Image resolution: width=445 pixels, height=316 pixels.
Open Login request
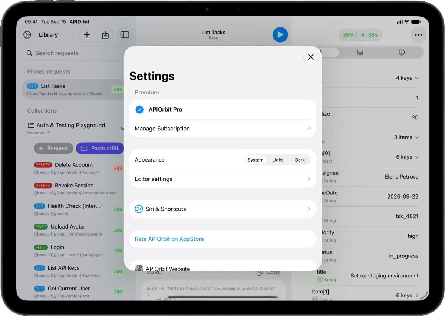[x=78, y=251]
